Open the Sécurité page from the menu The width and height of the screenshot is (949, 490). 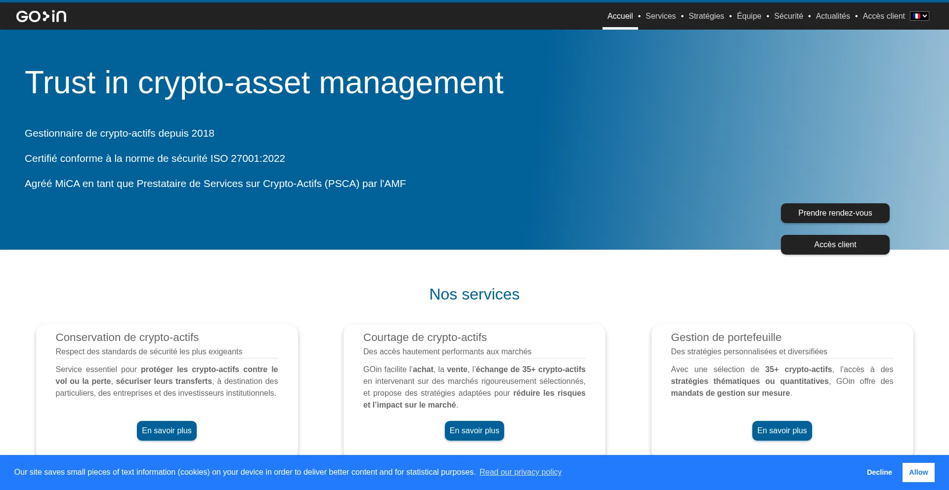pos(788,16)
